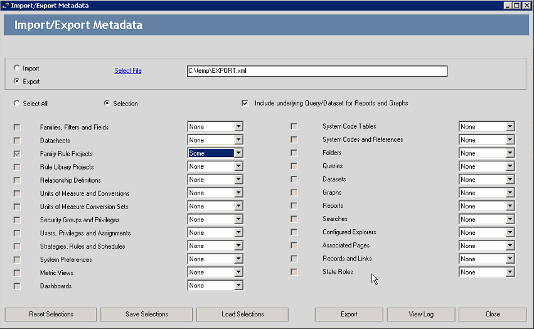Open the View Log button

click(x=421, y=315)
